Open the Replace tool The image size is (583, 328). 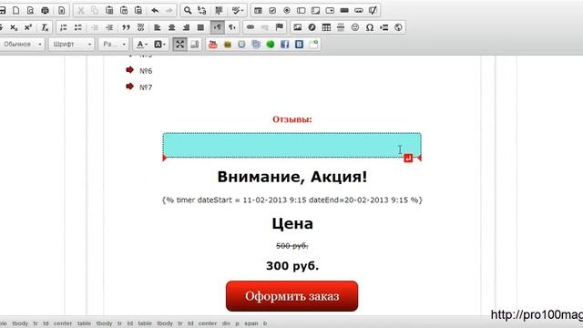point(202,10)
